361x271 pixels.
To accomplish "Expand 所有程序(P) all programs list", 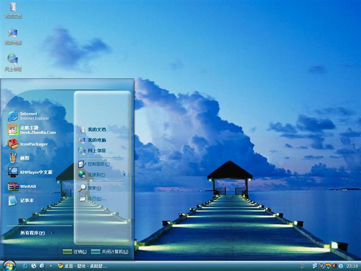I will tap(37, 233).
